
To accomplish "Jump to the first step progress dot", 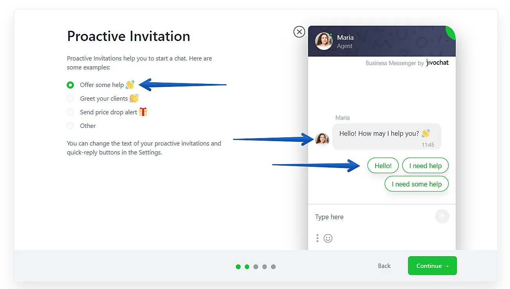I will pyautogui.click(x=238, y=267).
